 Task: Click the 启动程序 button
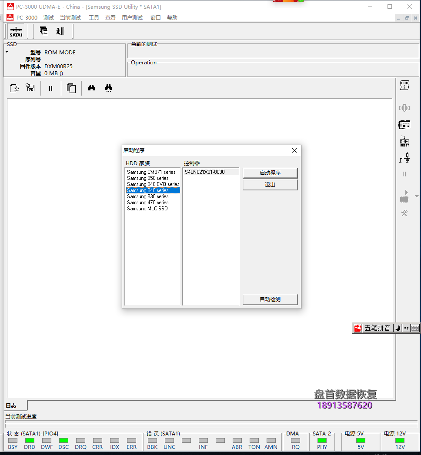[270, 173]
